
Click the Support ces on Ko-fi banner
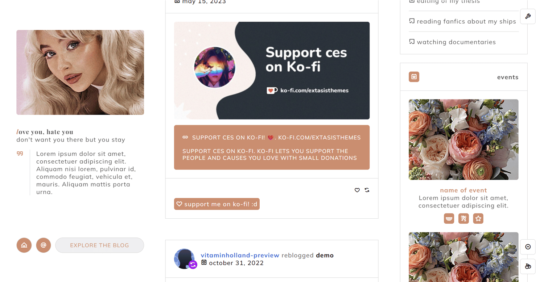[x=272, y=71]
